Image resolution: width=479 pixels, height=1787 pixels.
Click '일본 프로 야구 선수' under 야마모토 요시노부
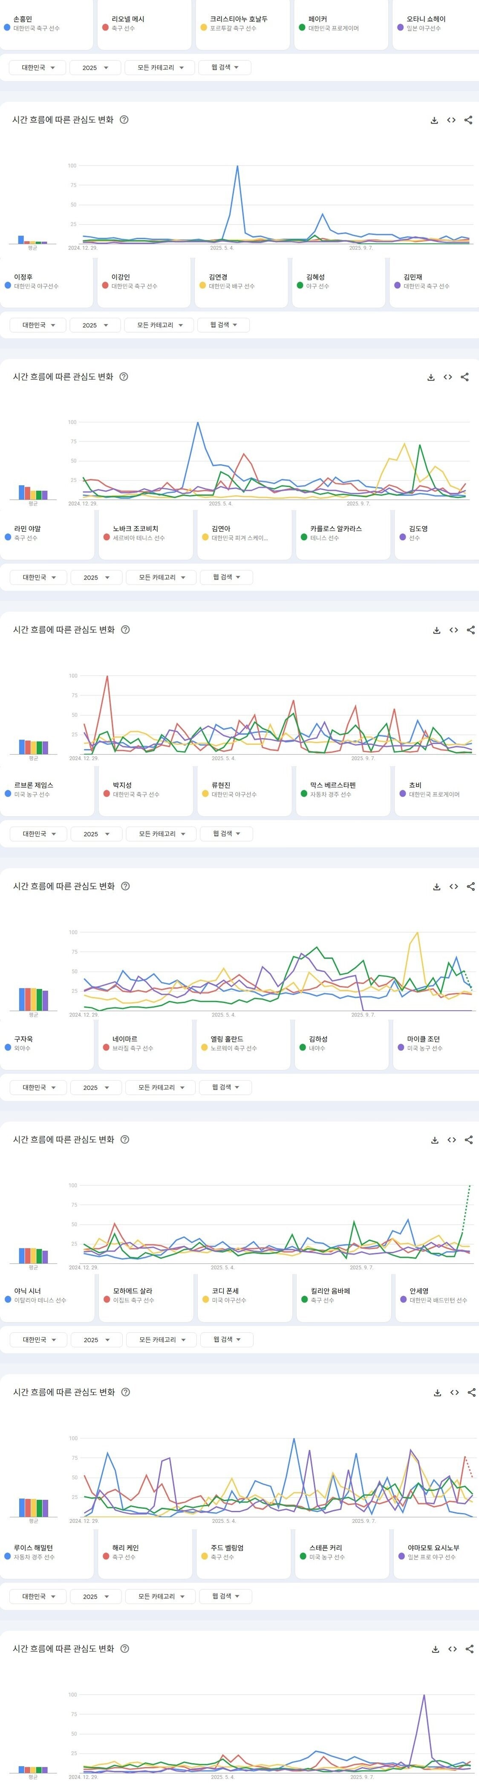click(x=431, y=1556)
